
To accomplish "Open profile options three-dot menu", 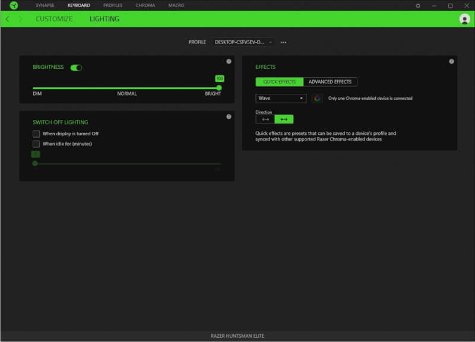I will pos(283,42).
